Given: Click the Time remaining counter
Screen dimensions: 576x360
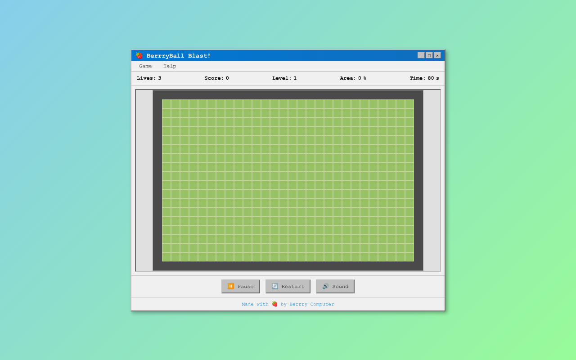Looking at the screenshot, I should coord(424,78).
